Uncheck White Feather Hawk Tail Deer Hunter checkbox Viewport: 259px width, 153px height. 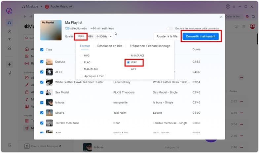42,82
